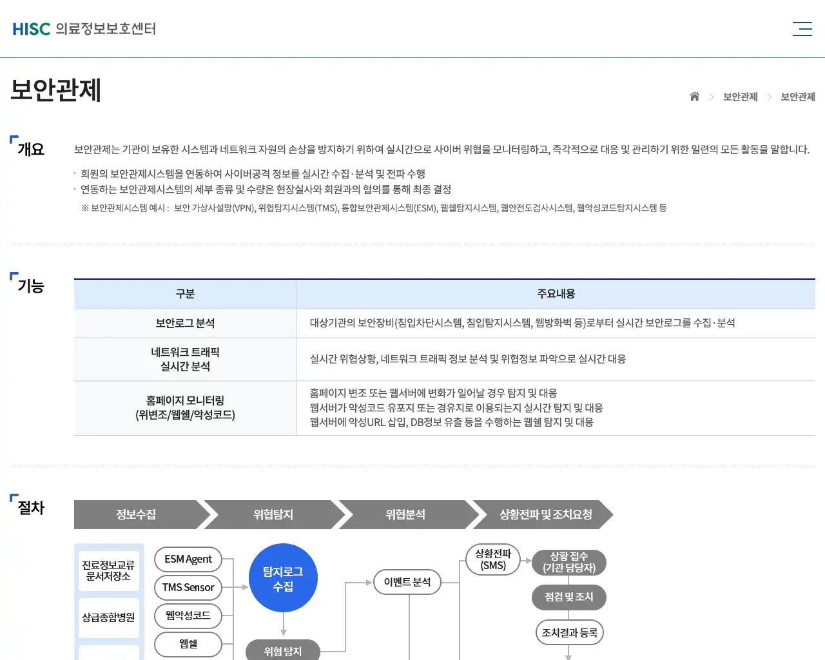
Task: Click the 점검 및 조치 step
Action: (568, 597)
